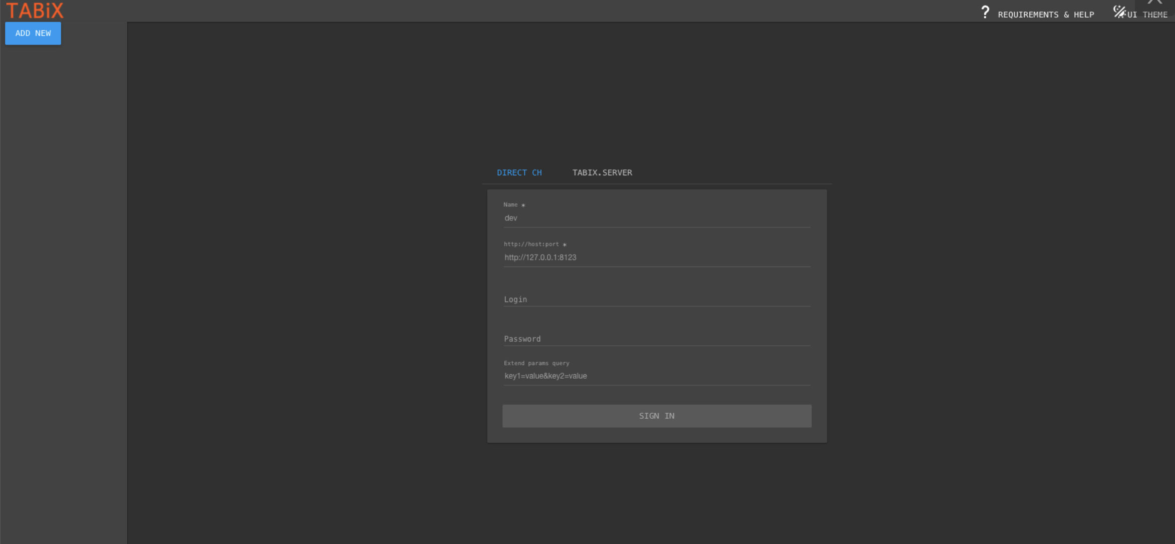Click the TABiX logo
Image resolution: width=1175 pixels, height=544 pixels.
point(35,11)
